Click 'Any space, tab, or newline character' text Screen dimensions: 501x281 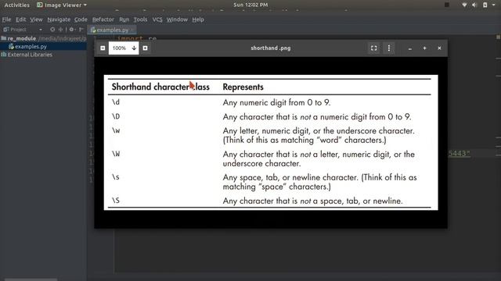click(x=290, y=177)
